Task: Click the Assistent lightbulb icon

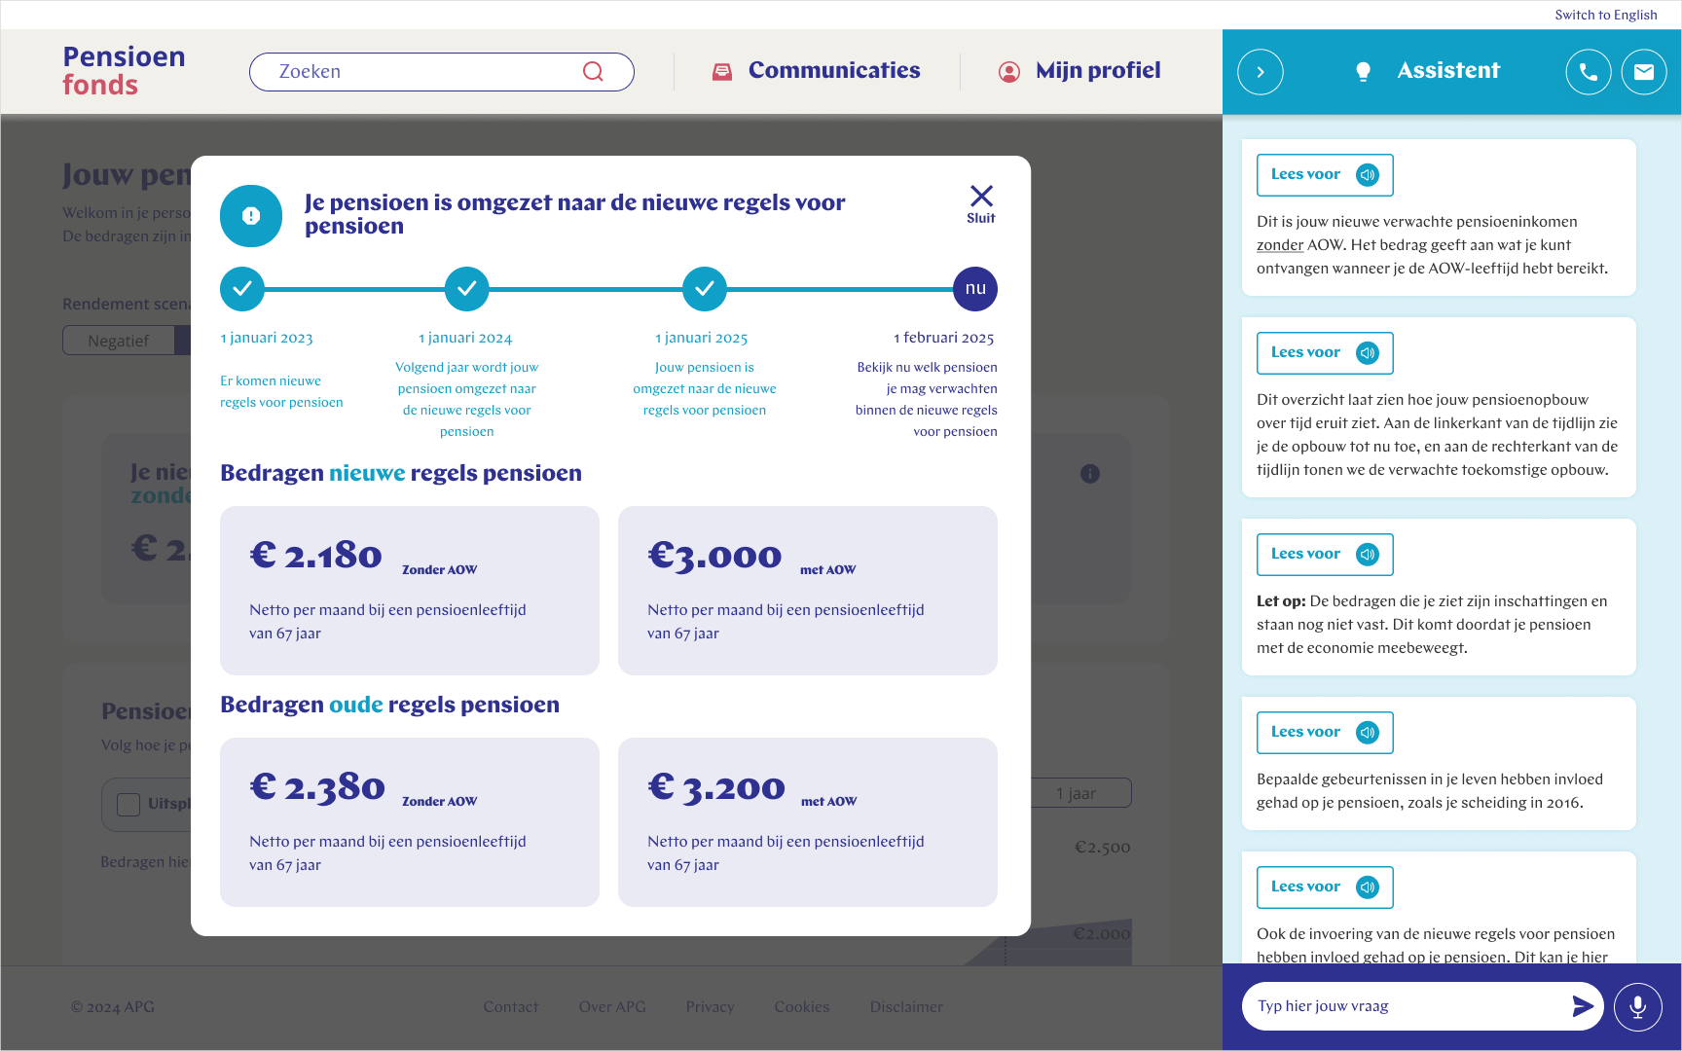Action: coord(1363,71)
